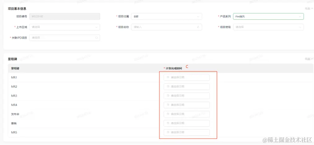Click the search icon in 关联IPD项目 field
The image size is (314, 145).
[96, 38]
